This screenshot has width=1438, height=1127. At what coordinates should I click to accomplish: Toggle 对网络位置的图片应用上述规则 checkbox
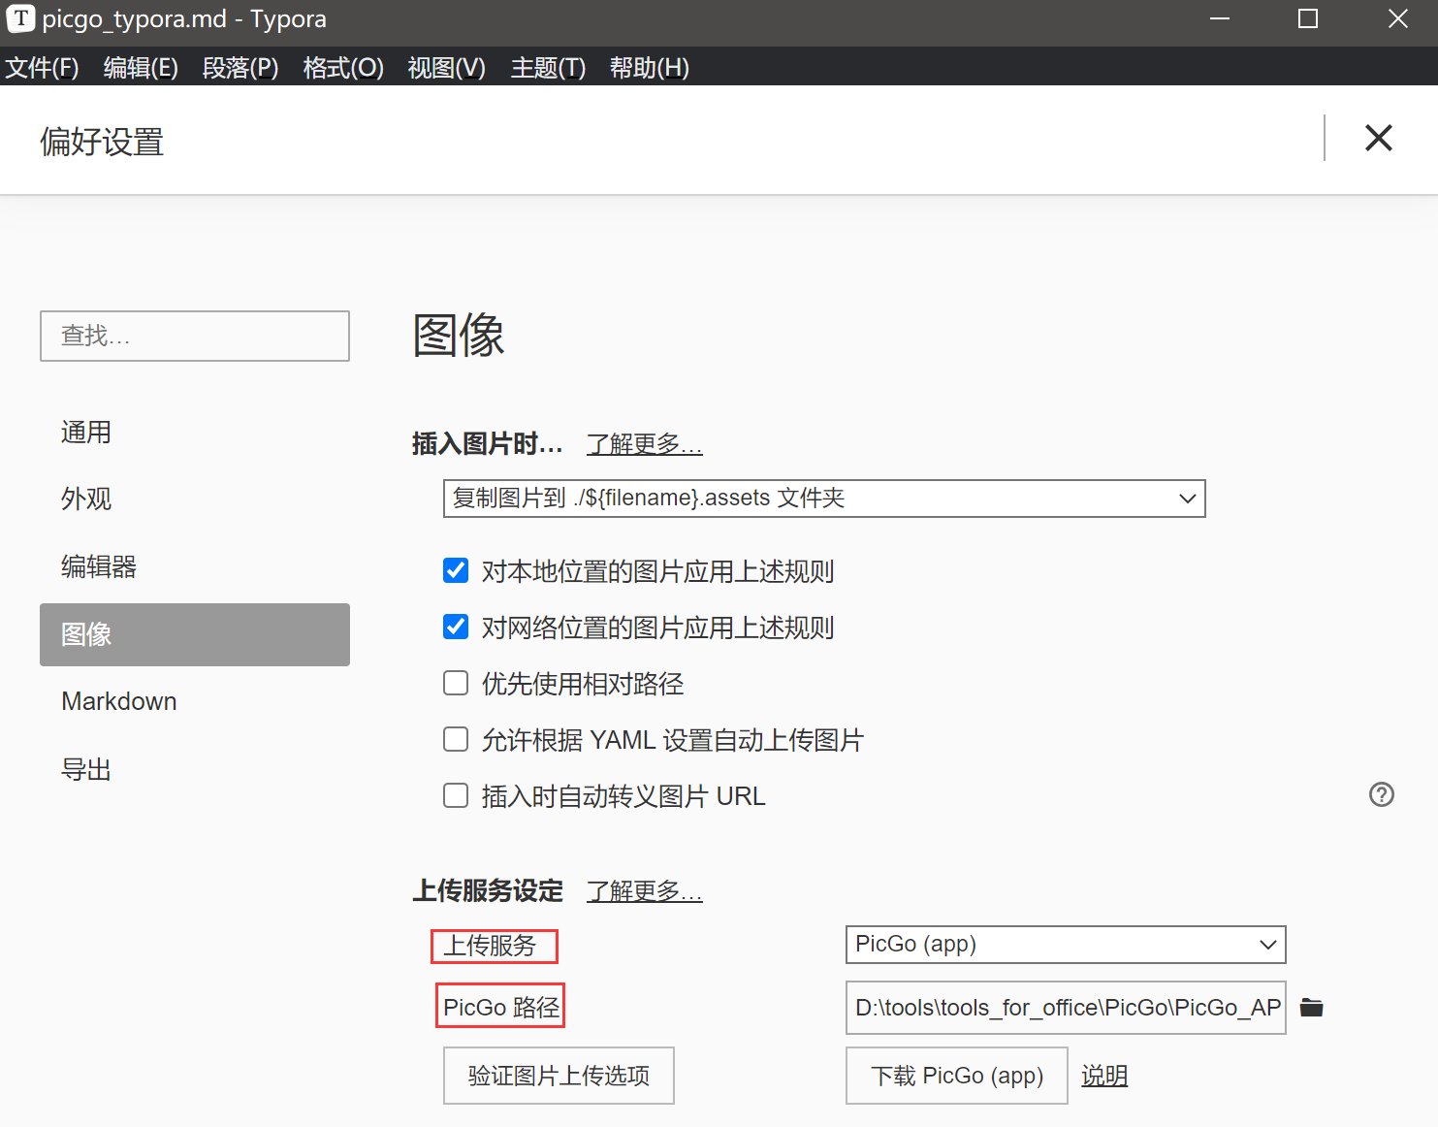click(x=456, y=627)
